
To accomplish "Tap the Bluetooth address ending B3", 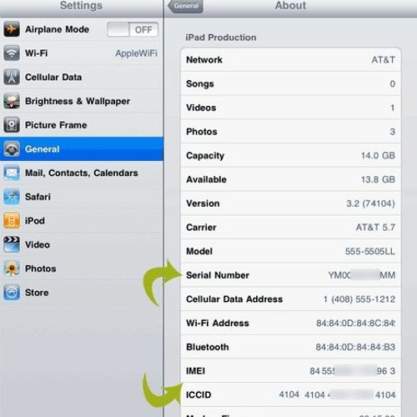I will pos(355,347).
